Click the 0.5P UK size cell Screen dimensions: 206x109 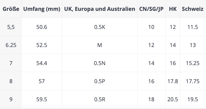click(100, 81)
